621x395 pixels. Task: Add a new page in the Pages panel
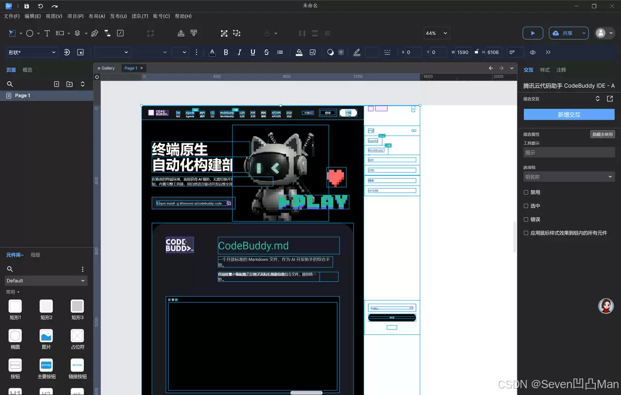pyautogui.click(x=56, y=84)
